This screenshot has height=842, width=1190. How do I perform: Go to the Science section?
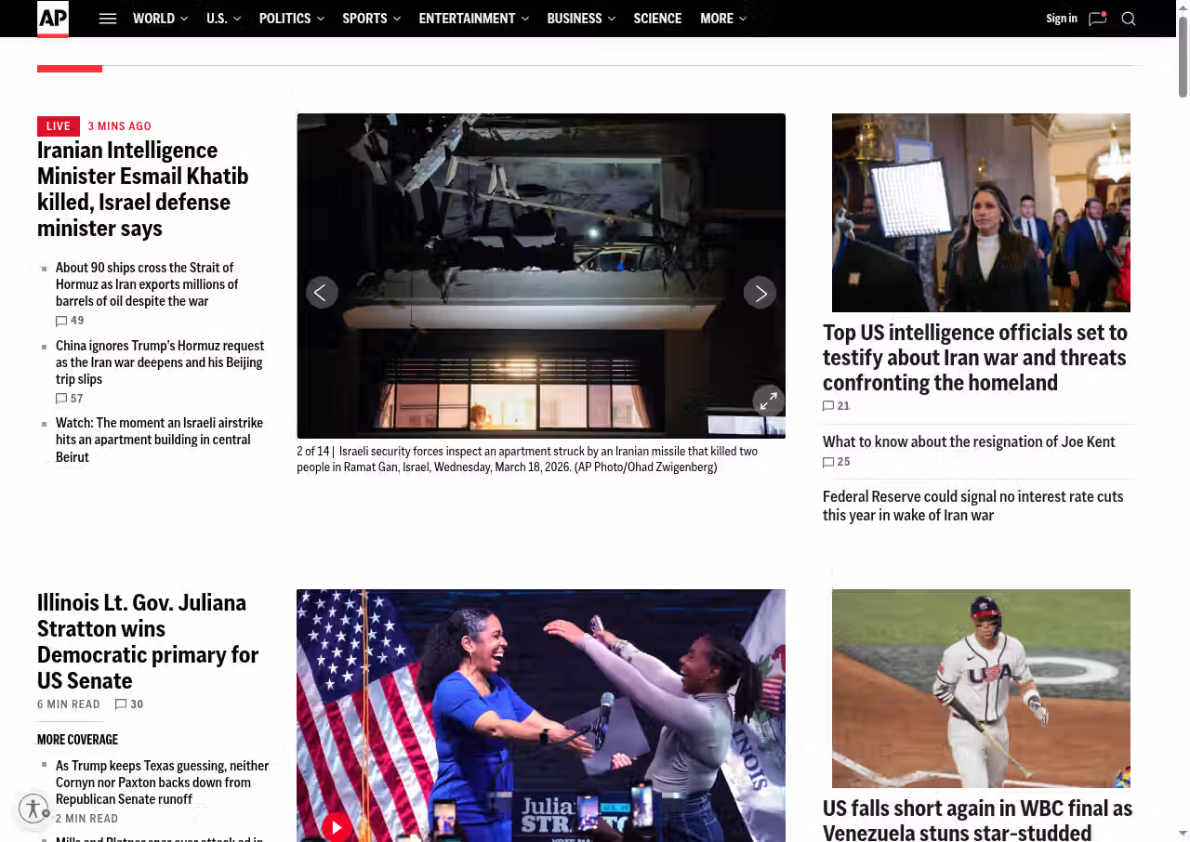tap(657, 19)
